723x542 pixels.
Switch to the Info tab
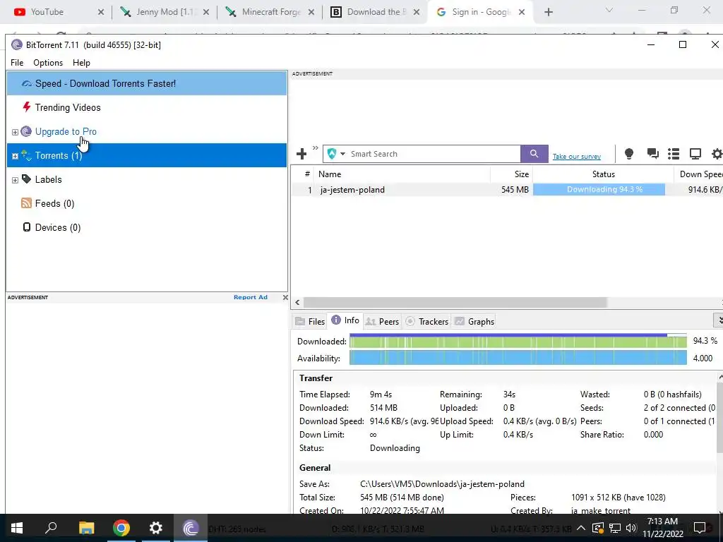(x=345, y=320)
